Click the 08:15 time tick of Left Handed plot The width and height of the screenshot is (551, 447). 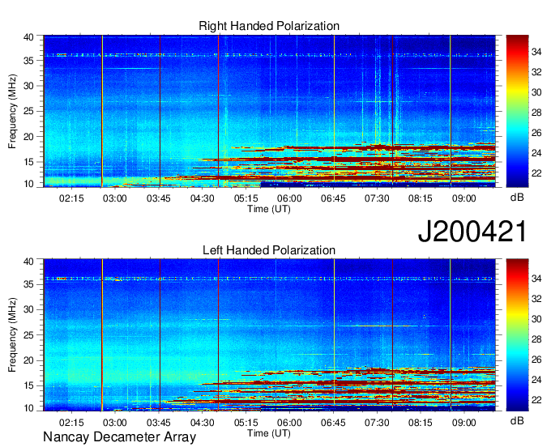click(421, 423)
